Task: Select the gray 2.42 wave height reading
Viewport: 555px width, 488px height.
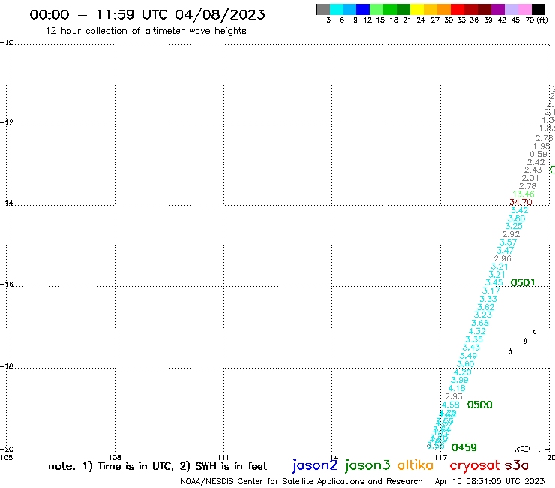Action: [x=536, y=162]
